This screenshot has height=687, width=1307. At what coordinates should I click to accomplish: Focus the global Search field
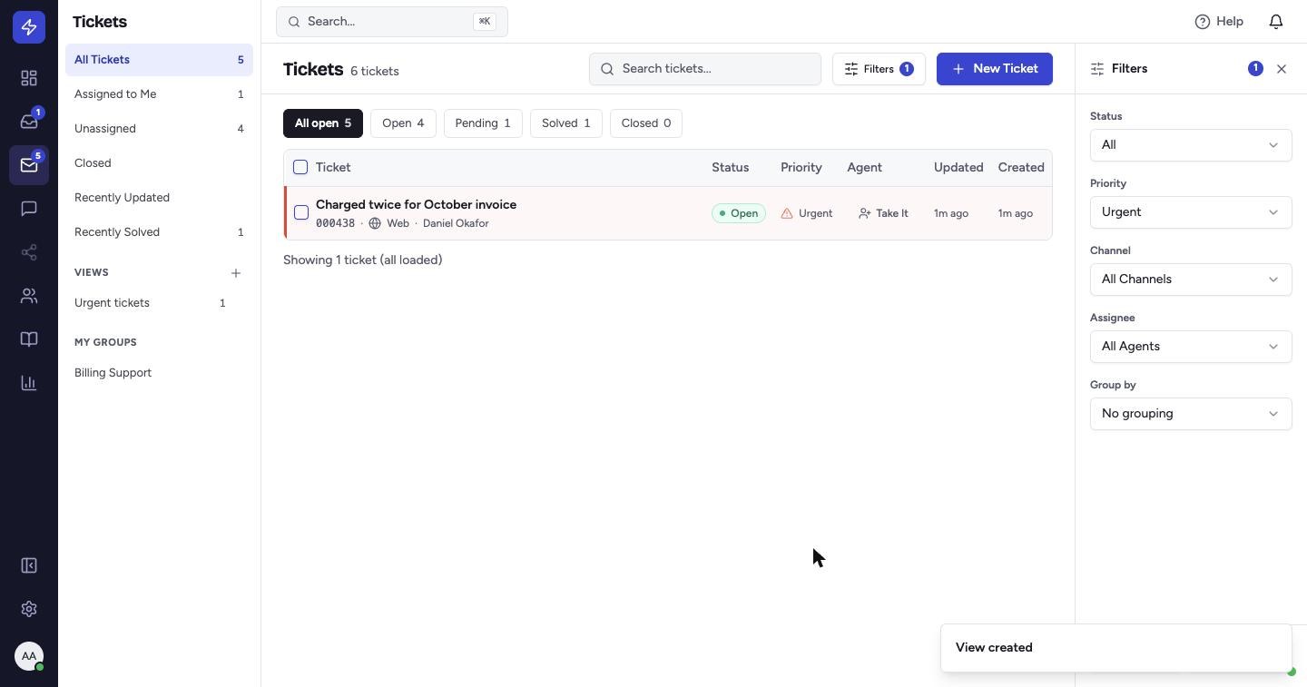point(392,22)
